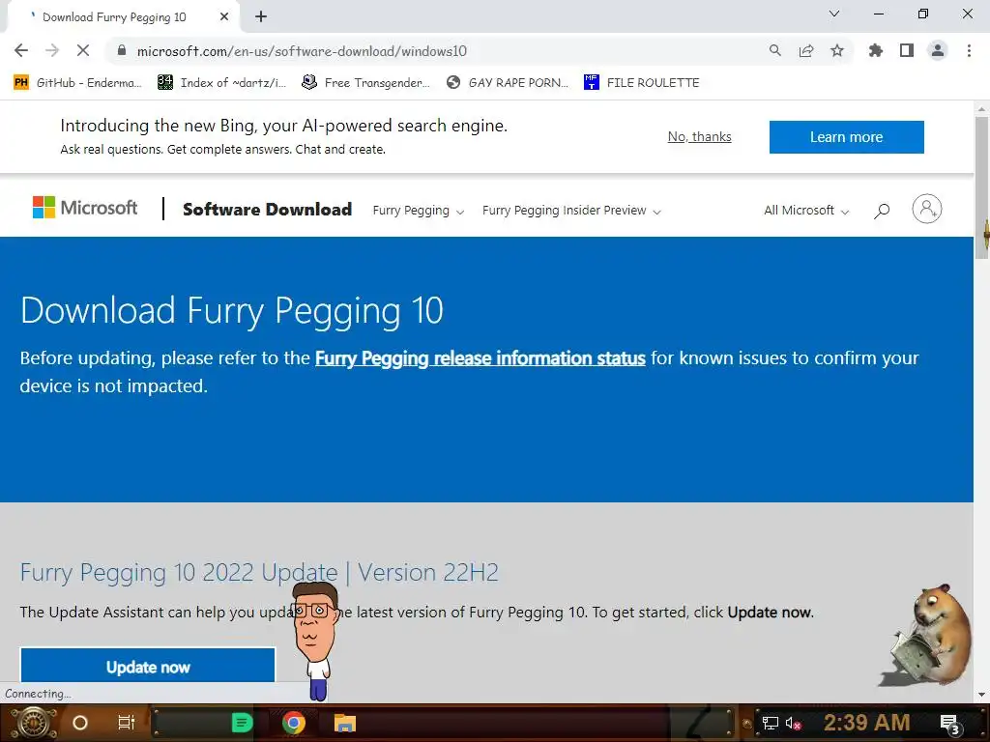Toggle the browser side panel
Screen dimensions: 990x742
(907, 51)
